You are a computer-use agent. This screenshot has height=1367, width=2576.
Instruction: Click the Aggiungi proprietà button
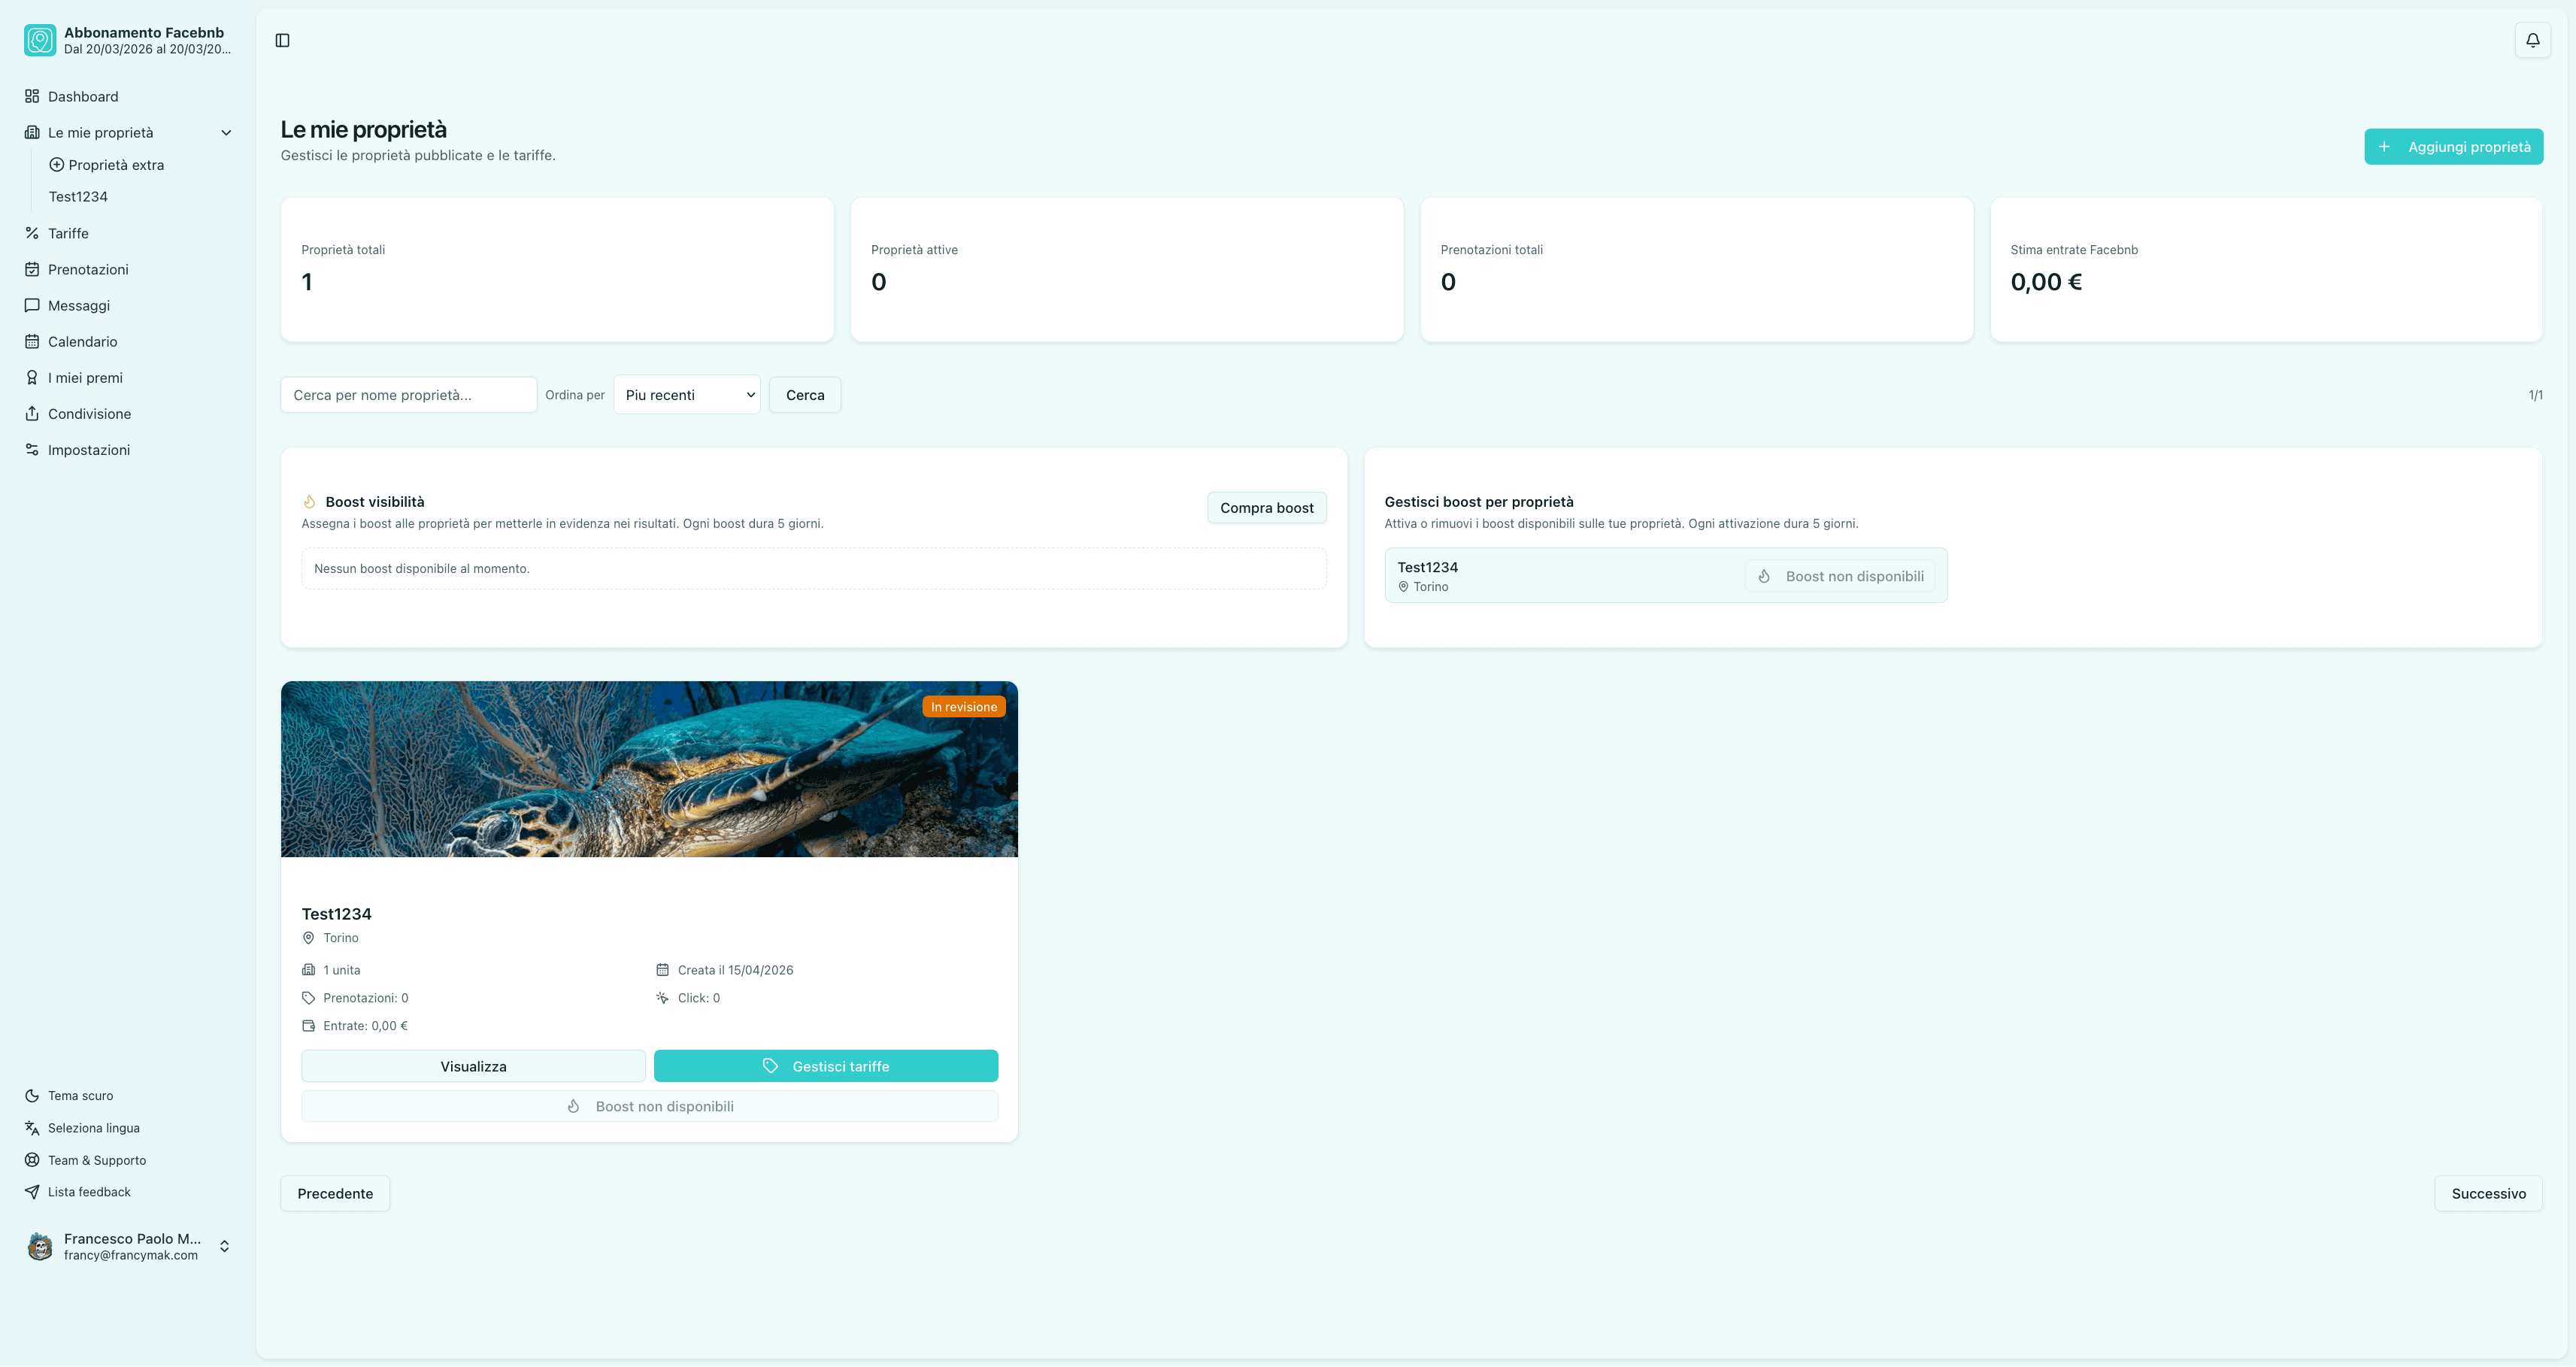[2453, 147]
